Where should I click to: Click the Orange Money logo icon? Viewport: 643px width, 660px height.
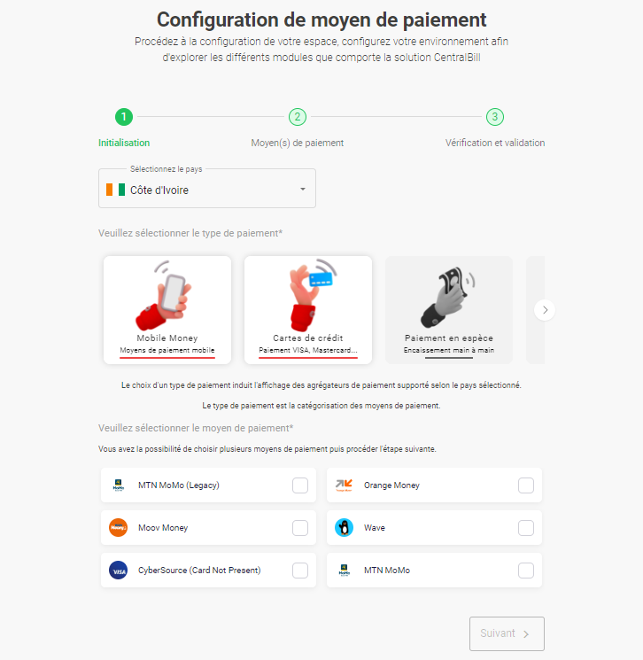point(344,485)
